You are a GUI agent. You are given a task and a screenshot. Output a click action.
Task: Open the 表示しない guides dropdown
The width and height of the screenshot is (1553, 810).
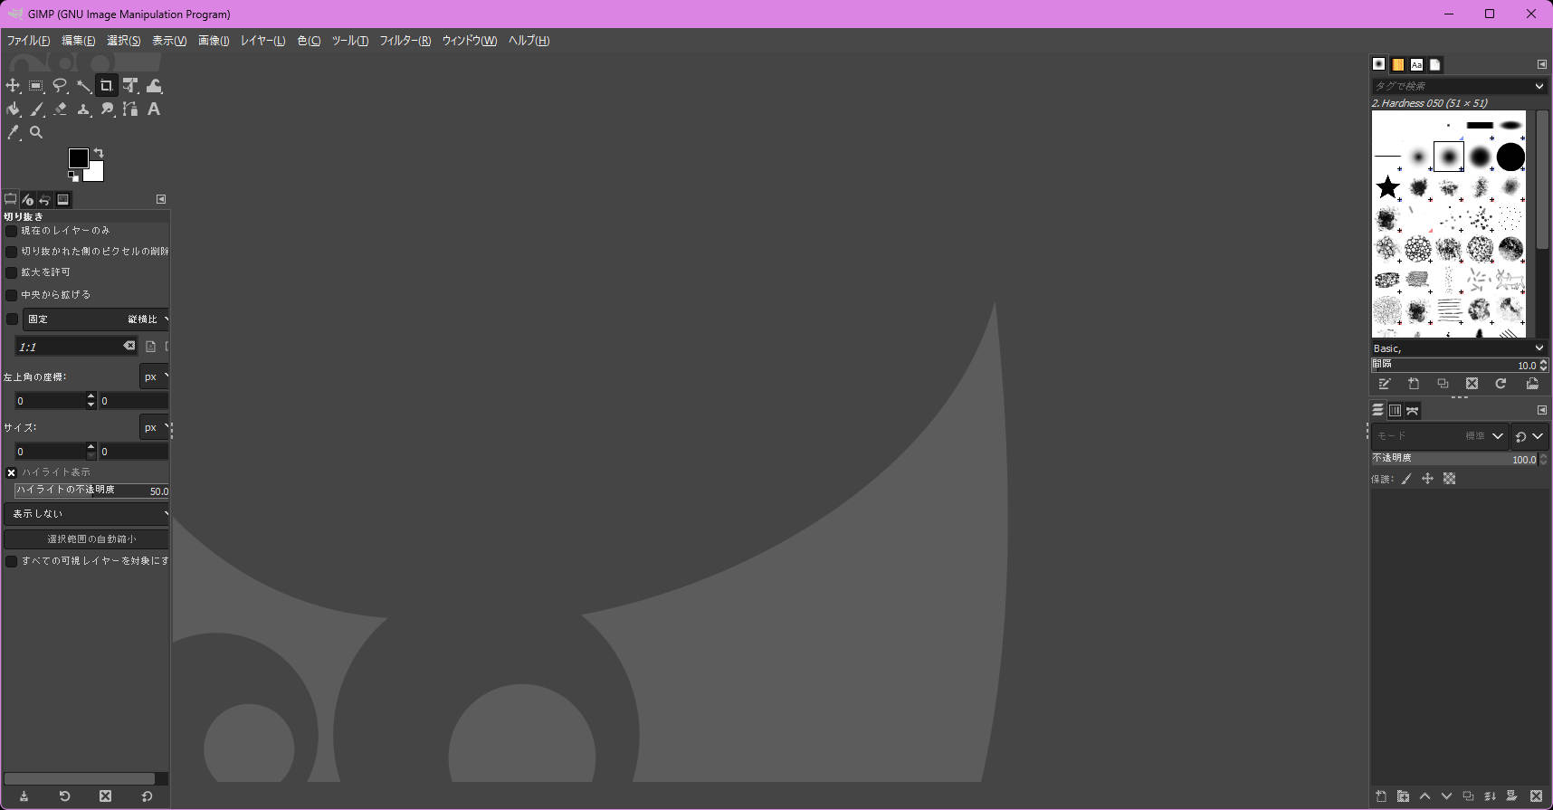[x=87, y=514]
